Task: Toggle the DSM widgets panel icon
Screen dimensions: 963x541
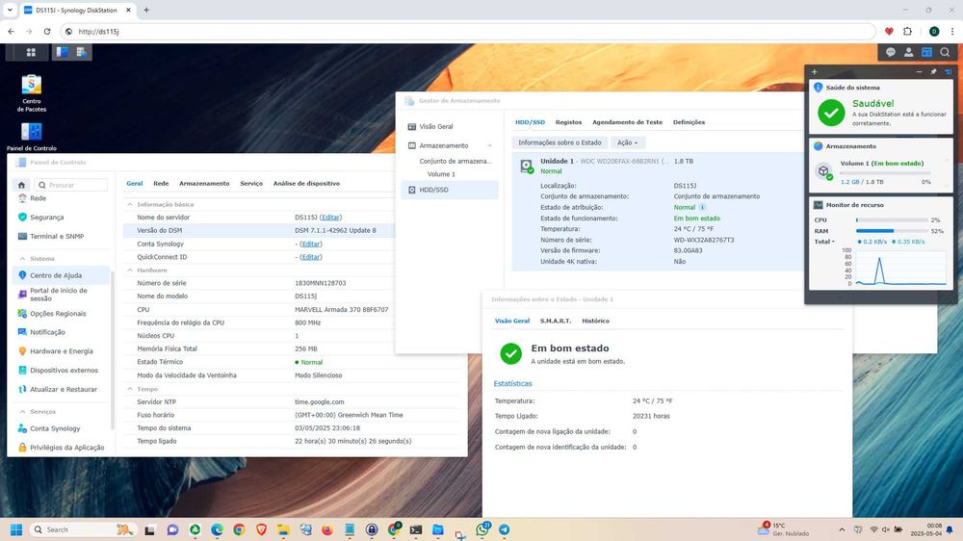Action: [x=926, y=52]
